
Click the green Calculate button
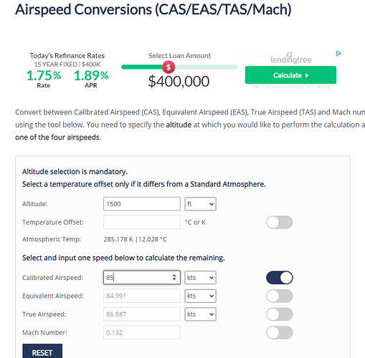tap(290, 75)
